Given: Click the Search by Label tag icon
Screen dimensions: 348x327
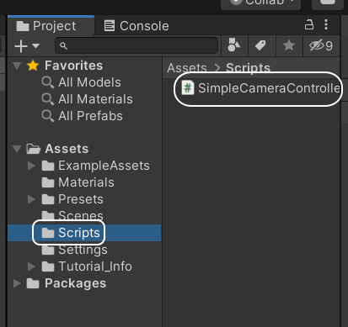Looking at the screenshot, I should point(261,45).
